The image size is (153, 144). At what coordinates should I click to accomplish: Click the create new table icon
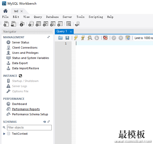(x=38, y=24)
